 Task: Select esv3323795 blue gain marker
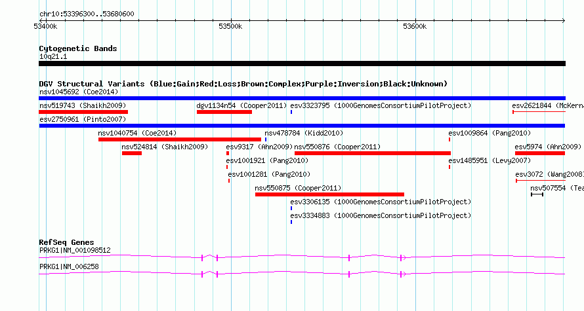(291, 112)
